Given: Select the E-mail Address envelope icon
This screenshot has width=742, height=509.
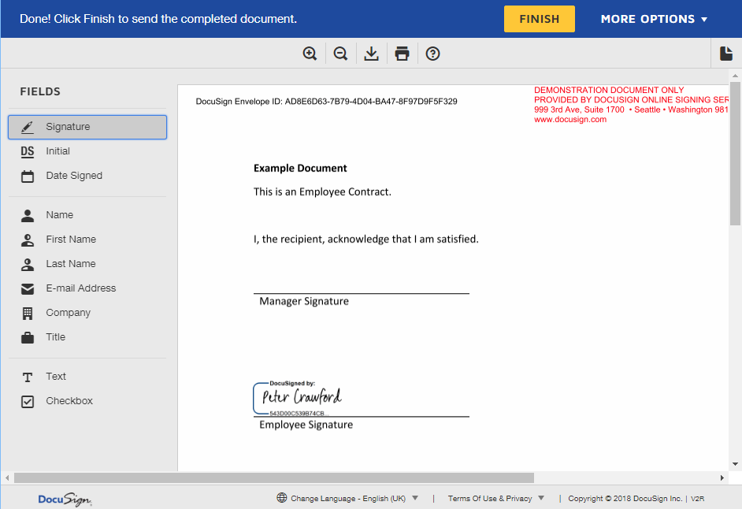Looking at the screenshot, I should pyautogui.click(x=28, y=289).
